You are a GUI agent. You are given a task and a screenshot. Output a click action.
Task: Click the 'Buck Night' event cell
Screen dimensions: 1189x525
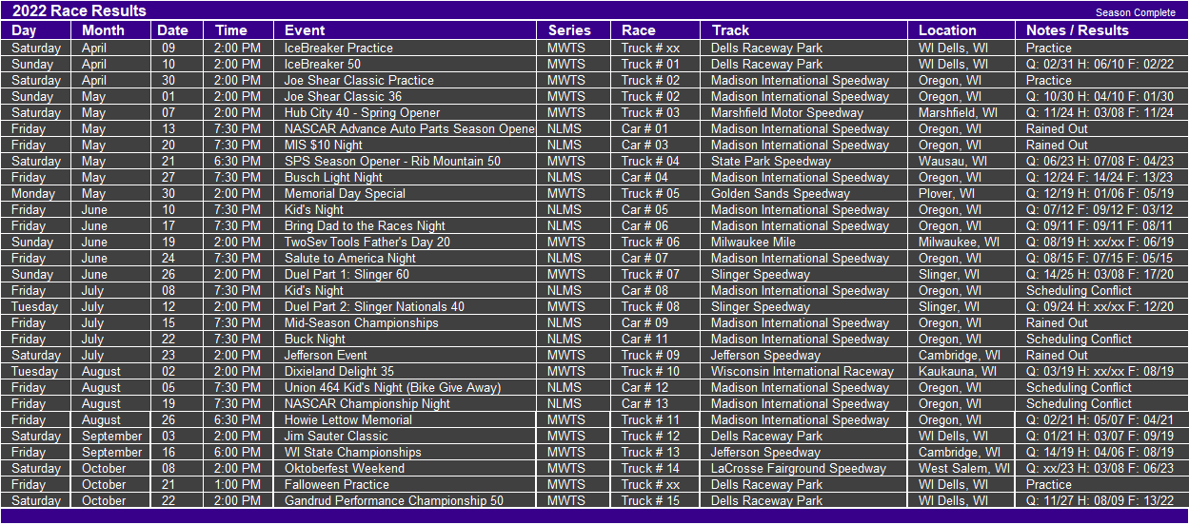click(315, 339)
